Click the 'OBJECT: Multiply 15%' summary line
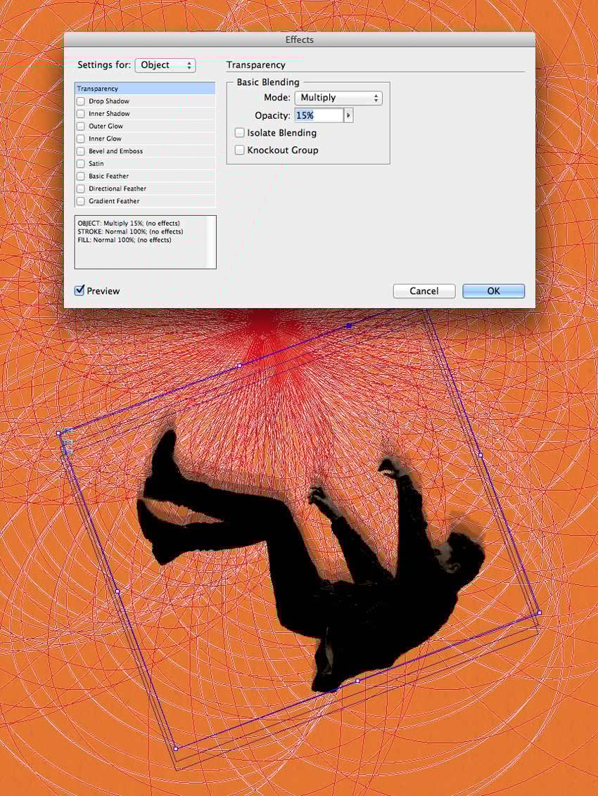Viewport: 598px width, 796px height. 129,224
